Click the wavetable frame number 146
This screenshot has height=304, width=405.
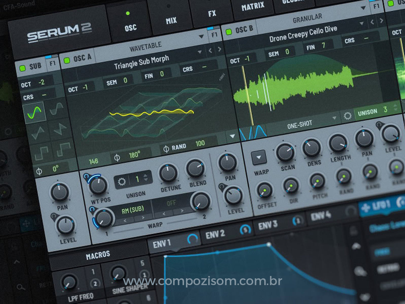[x=93, y=161]
